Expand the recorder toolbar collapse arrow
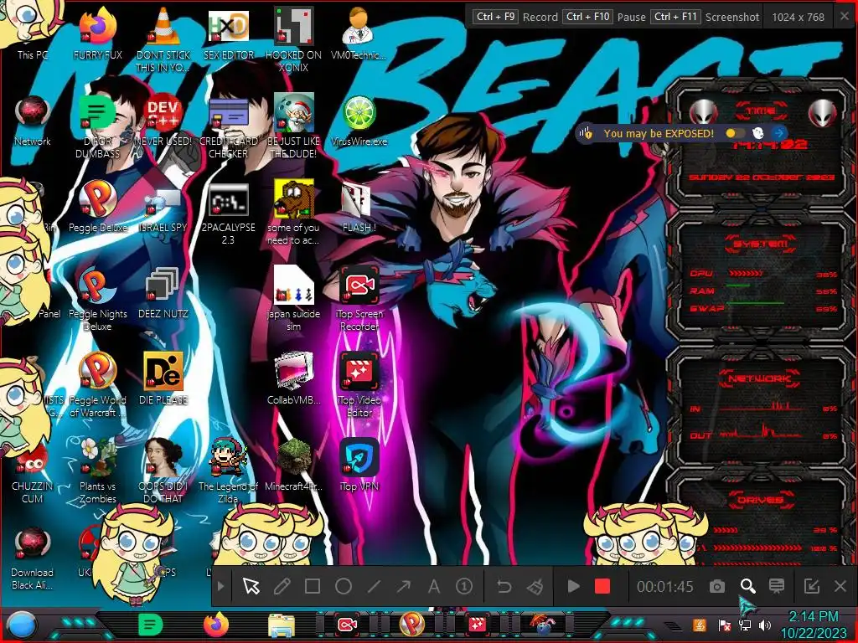 tap(220, 587)
